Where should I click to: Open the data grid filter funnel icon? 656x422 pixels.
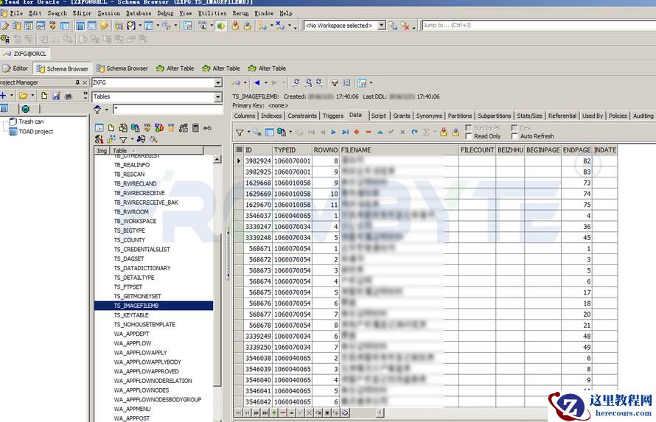coord(240,133)
